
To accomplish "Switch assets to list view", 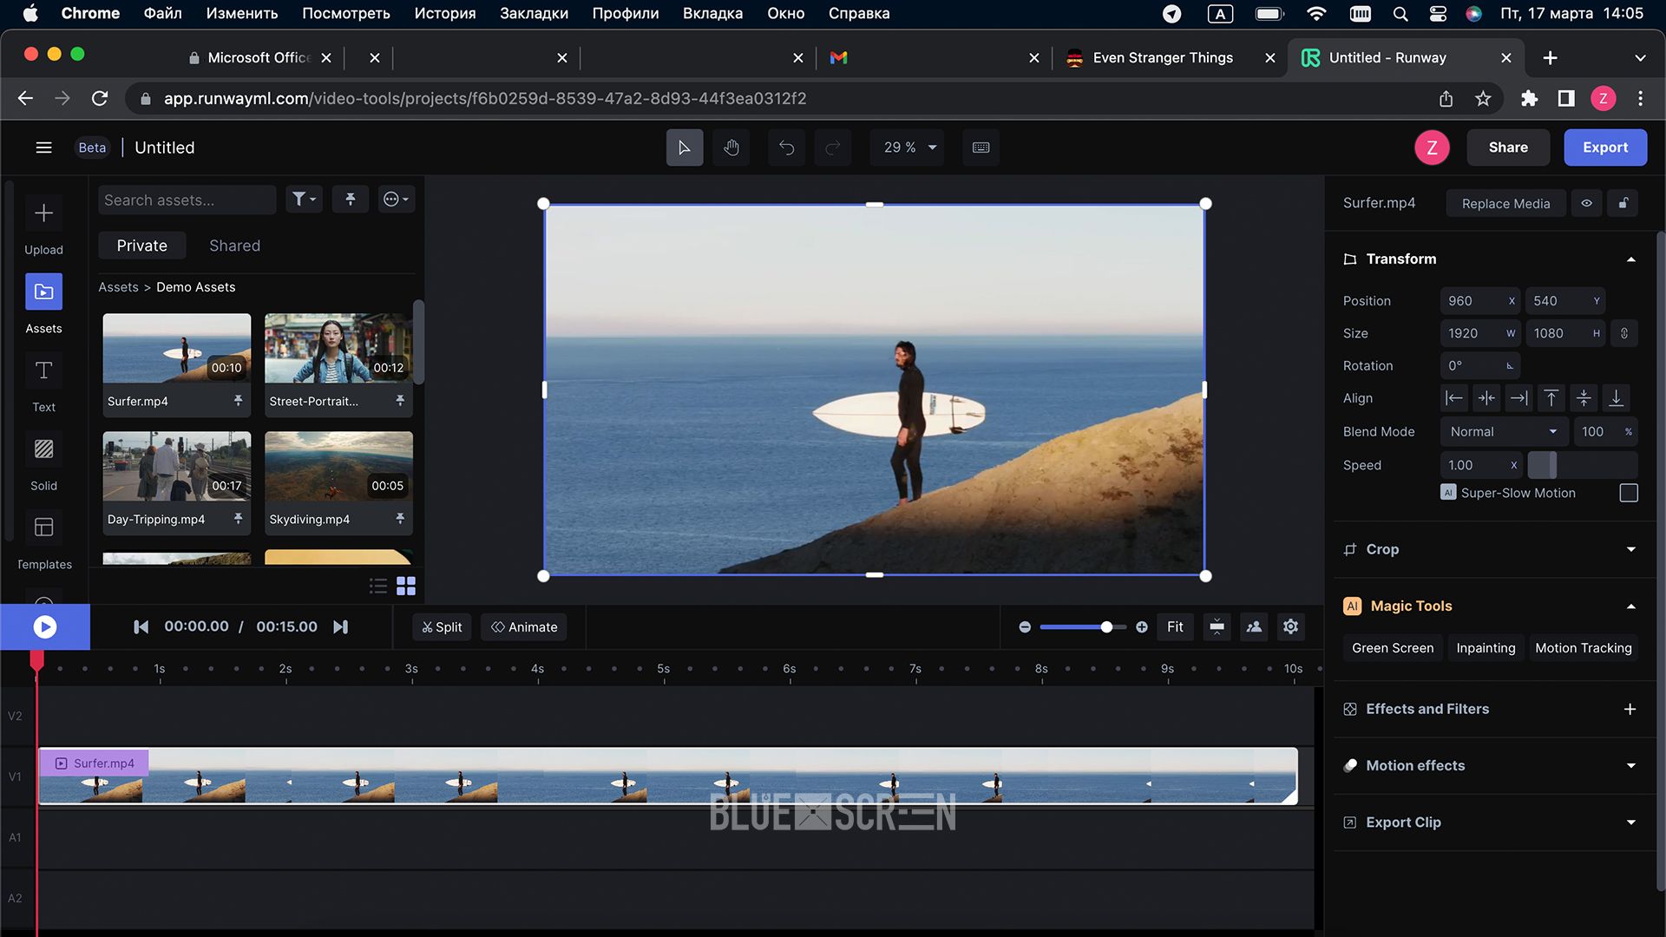I will [x=378, y=586].
